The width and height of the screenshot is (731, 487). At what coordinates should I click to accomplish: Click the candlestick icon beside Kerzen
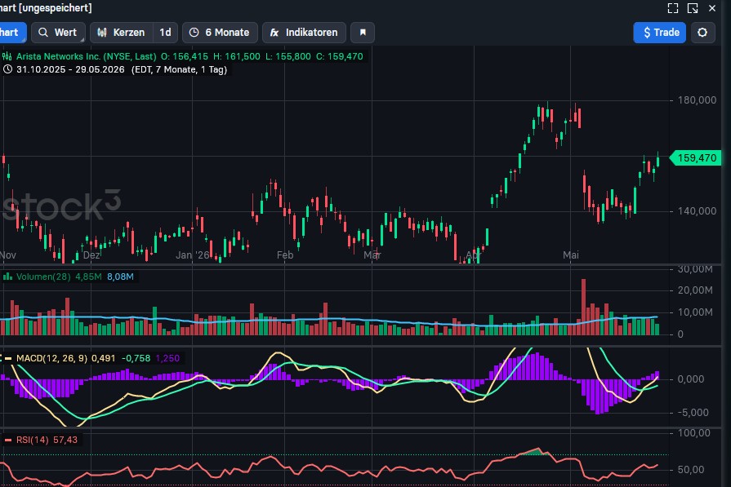pos(102,33)
